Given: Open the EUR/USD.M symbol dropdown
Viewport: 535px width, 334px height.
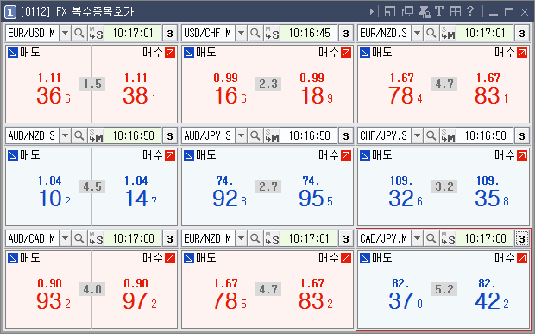Looking at the screenshot, I should (x=65, y=33).
